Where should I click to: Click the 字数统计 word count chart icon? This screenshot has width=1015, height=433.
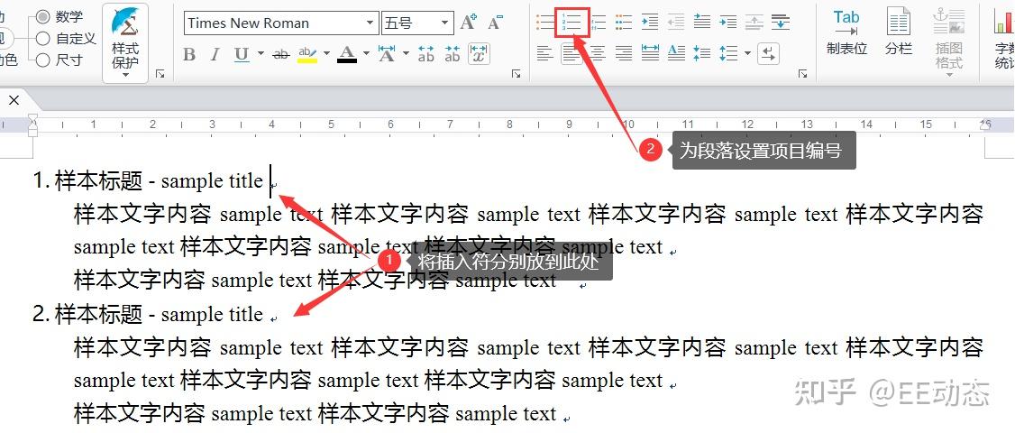[x=1003, y=39]
